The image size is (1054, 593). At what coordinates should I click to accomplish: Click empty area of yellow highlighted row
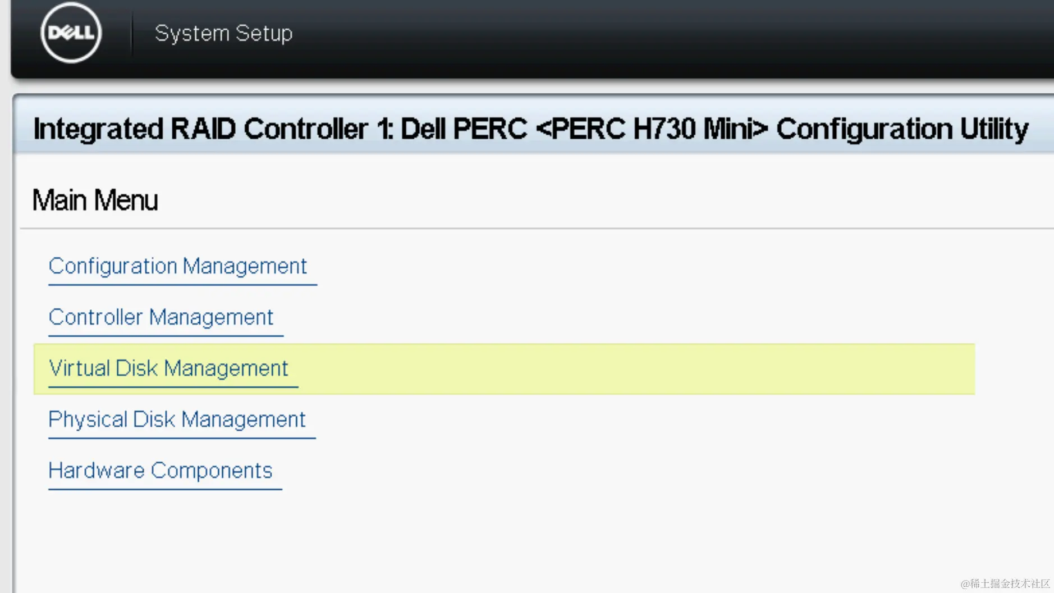(617, 369)
